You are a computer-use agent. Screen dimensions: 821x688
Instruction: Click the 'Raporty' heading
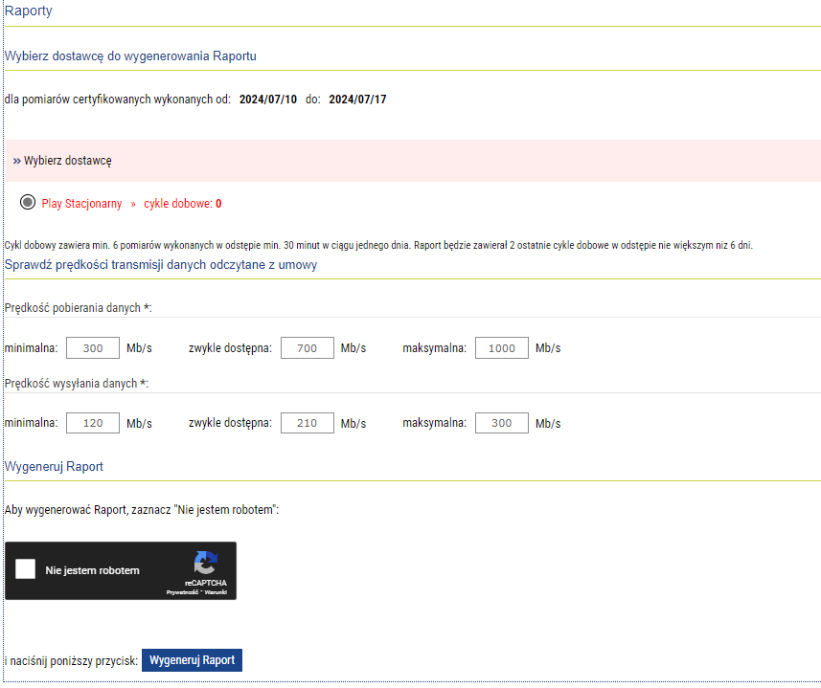(x=29, y=11)
